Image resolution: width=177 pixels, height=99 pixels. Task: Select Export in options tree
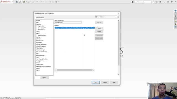pos(38,70)
